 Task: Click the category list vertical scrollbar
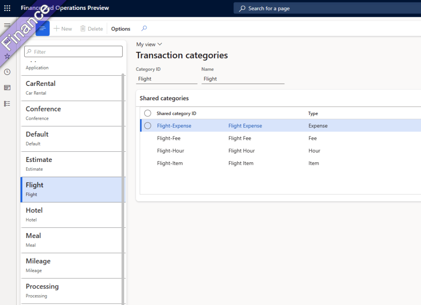(123, 185)
